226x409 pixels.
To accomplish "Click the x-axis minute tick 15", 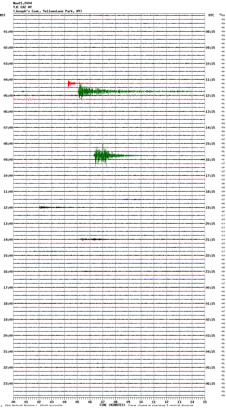I will click(x=205, y=402).
